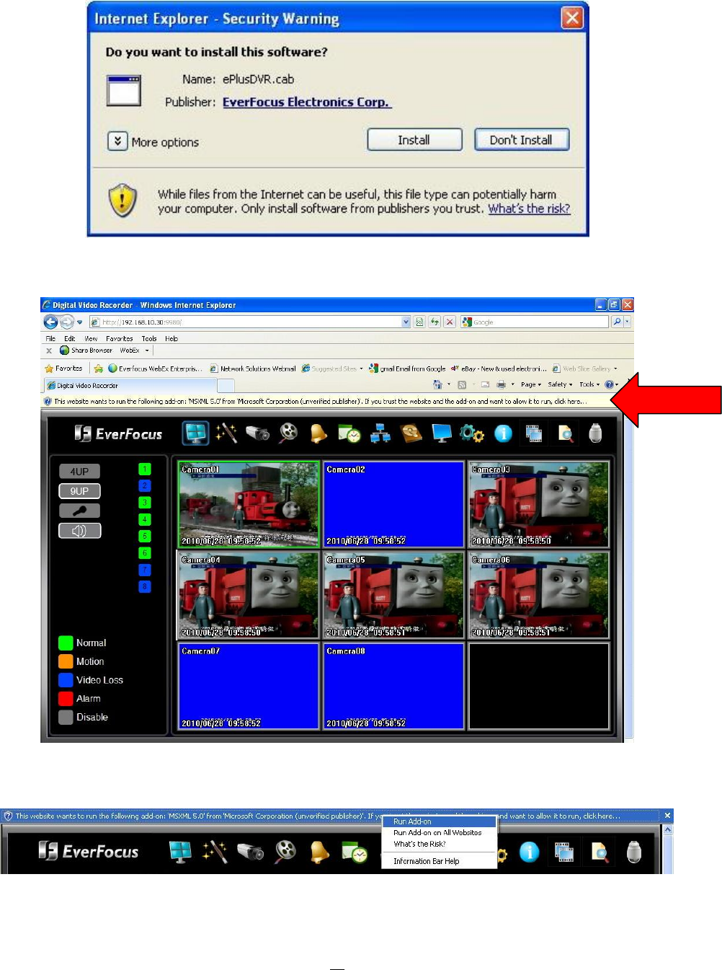
Task: Open display monitor settings above camera grid
Action: (x=442, y=433)
